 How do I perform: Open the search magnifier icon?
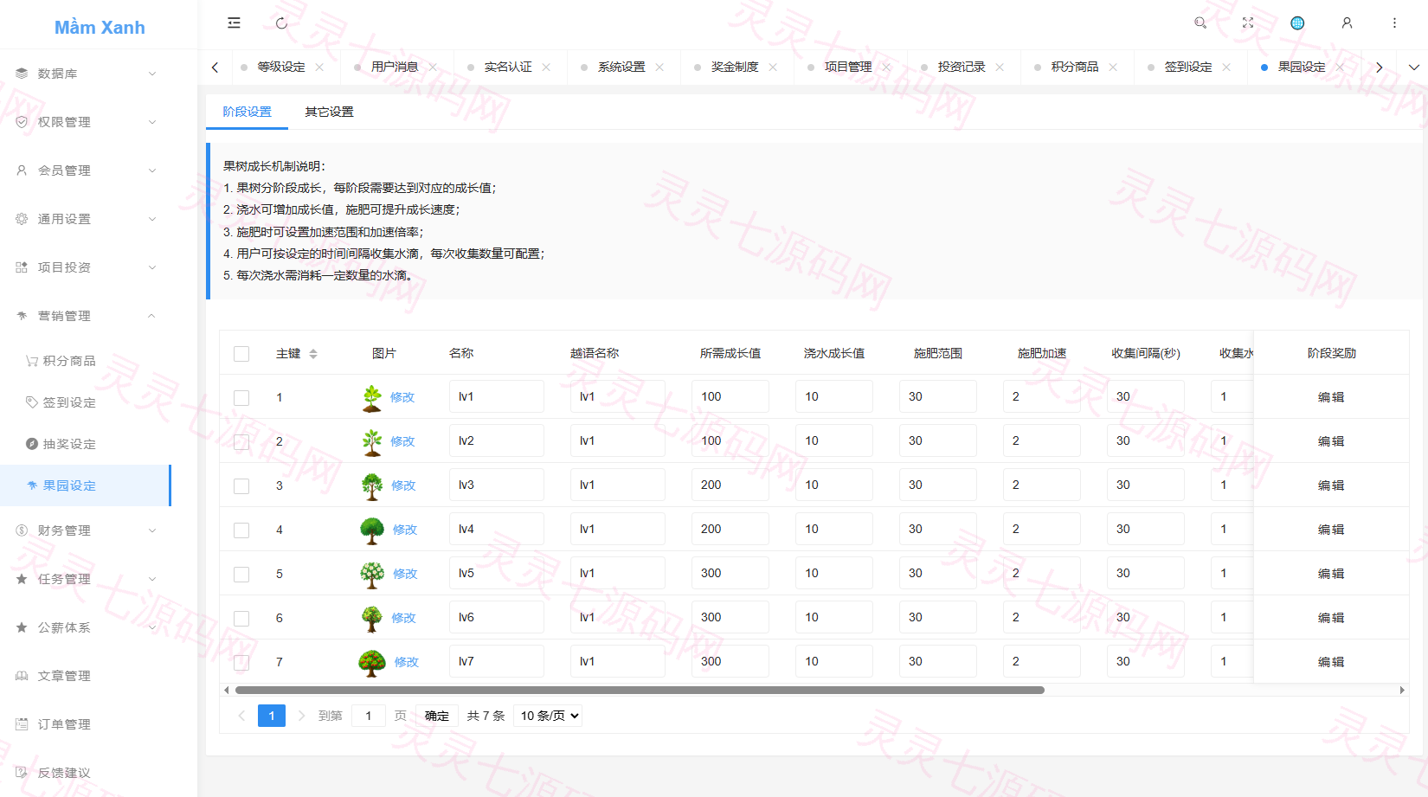tap(1200, 23)
